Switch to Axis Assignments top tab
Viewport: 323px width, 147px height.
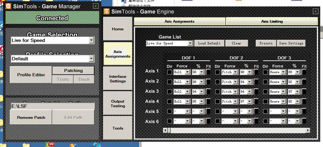pyautogui.click(x=179, y=21)
